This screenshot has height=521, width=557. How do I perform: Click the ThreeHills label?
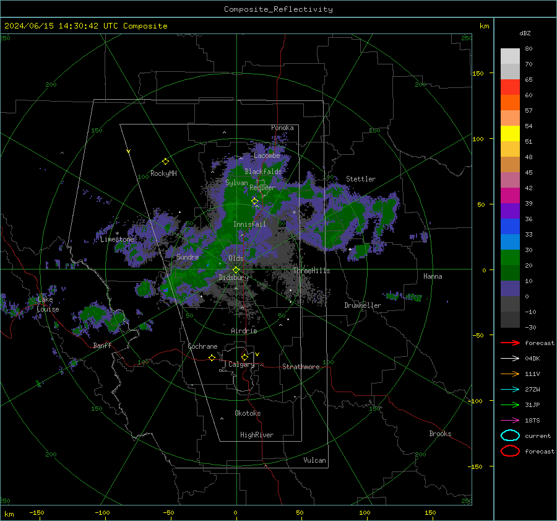[x=311, y=271]
